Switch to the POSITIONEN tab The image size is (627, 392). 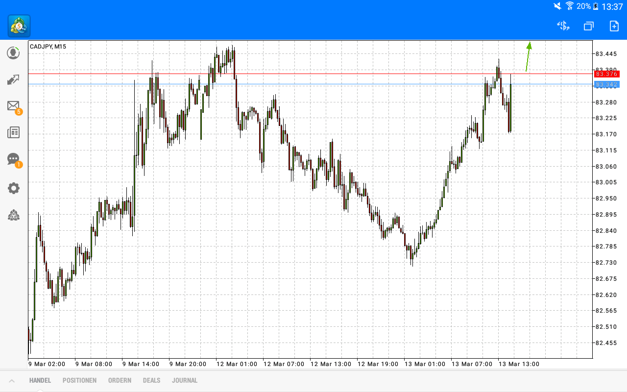79,380
